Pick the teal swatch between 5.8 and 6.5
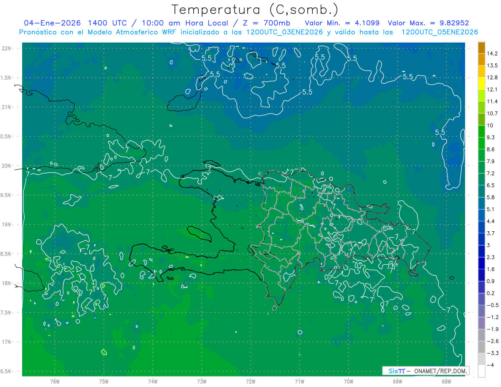The image size is (501, 387). (481, 191)
